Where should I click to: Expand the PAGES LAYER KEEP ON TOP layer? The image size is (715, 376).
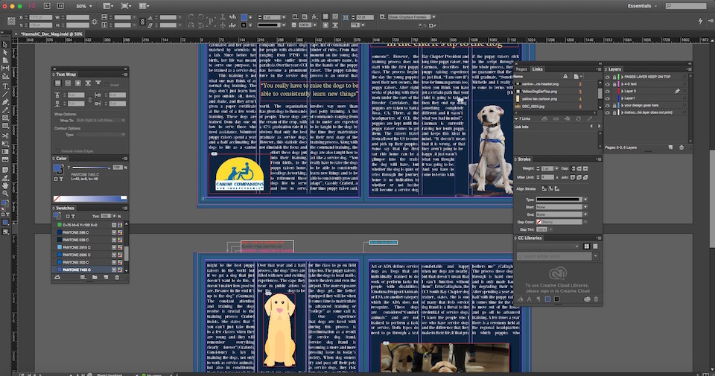[x=622, y=77]
